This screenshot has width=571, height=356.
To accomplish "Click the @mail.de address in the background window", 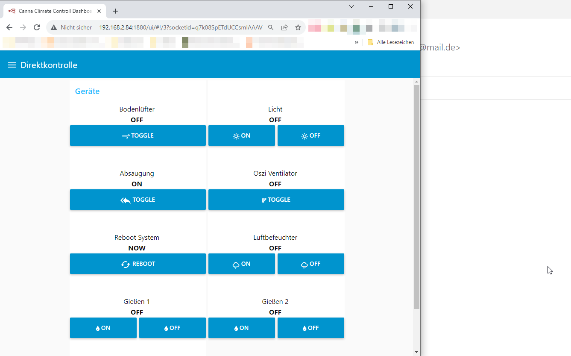I will coord(440,47).
